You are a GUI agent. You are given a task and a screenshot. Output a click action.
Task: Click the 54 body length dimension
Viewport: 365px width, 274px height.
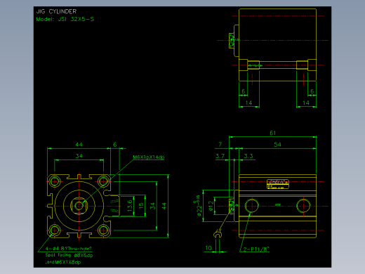277,145
